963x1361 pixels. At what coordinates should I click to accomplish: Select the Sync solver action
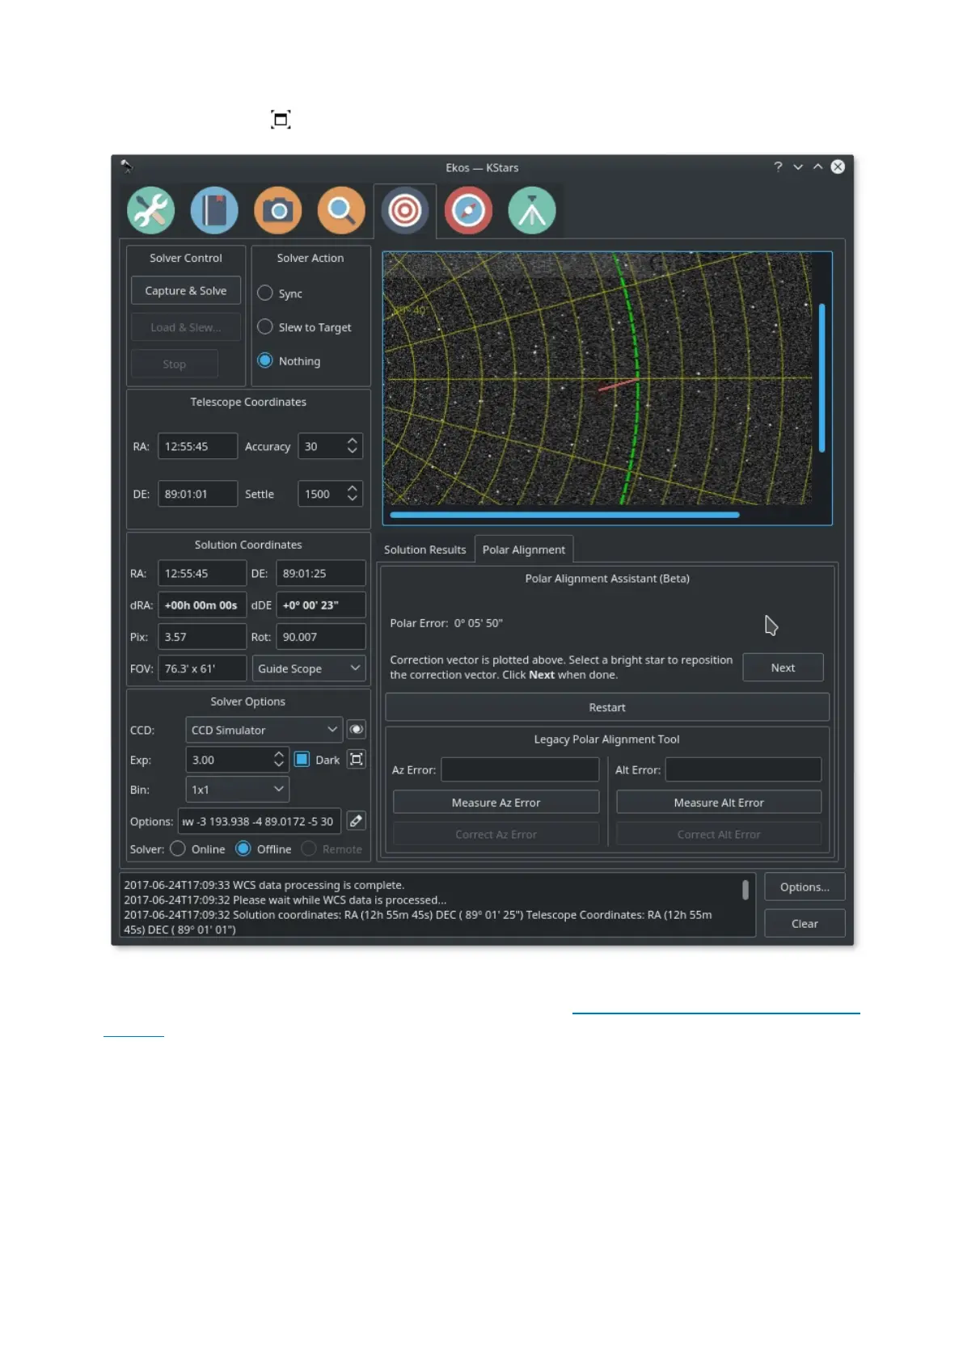tap(265, 293)
